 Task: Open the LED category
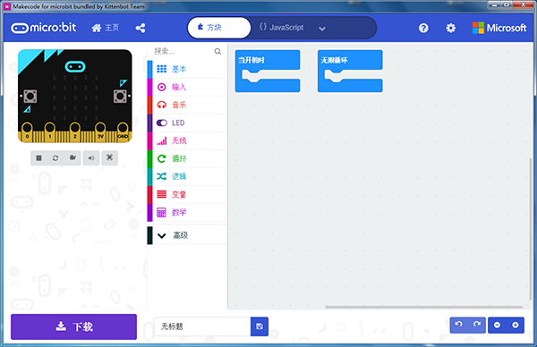tap(187, 123)
